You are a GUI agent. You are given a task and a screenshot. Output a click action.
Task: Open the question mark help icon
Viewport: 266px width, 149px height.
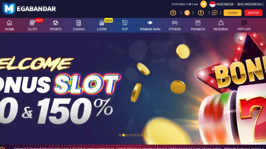click(173, 13)
